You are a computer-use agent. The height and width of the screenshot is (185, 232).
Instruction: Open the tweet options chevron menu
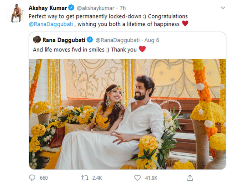pyautogui.click(x=223, y=7)
